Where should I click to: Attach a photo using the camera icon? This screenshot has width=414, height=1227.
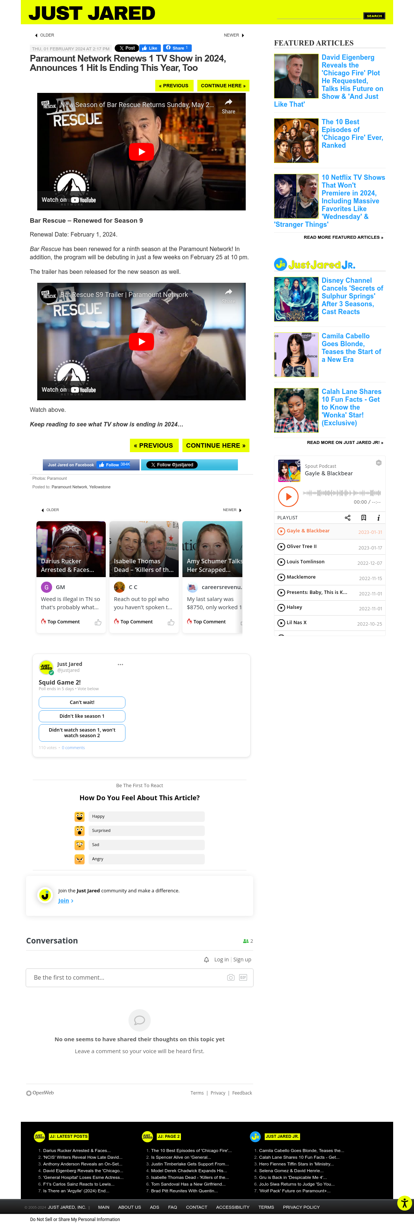pos(230,977)
